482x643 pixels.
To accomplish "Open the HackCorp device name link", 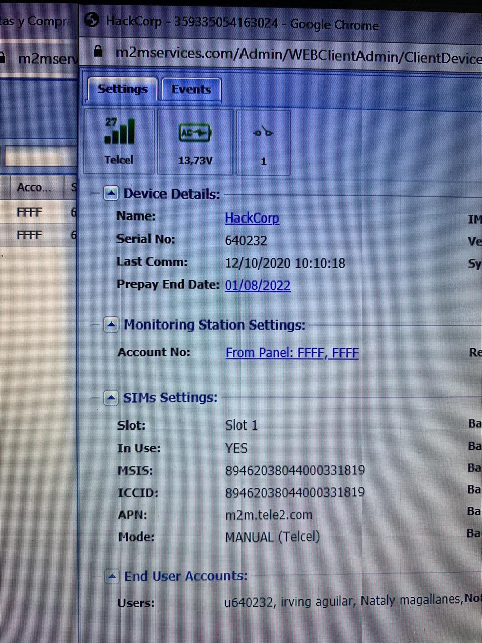I will pyautogui.click(x=252, y=218).
